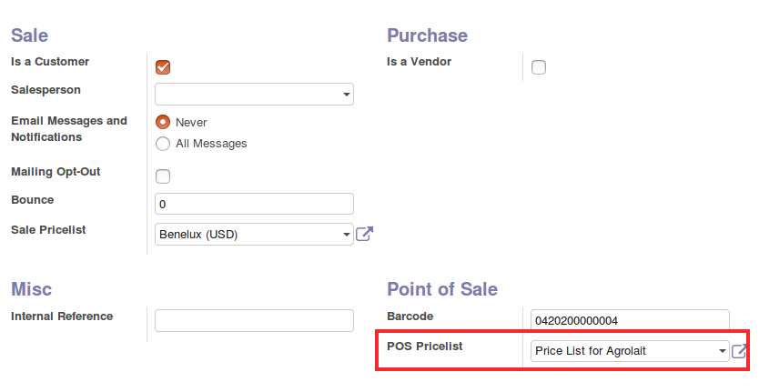759x392 pixels.
Task: Click the Salesperson field label
Action: click(x=46, y=90)
